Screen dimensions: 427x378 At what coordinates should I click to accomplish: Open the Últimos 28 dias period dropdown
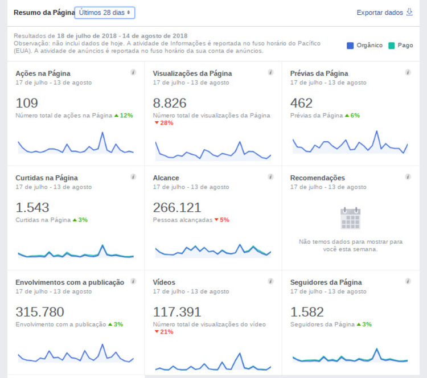[105, 12]
